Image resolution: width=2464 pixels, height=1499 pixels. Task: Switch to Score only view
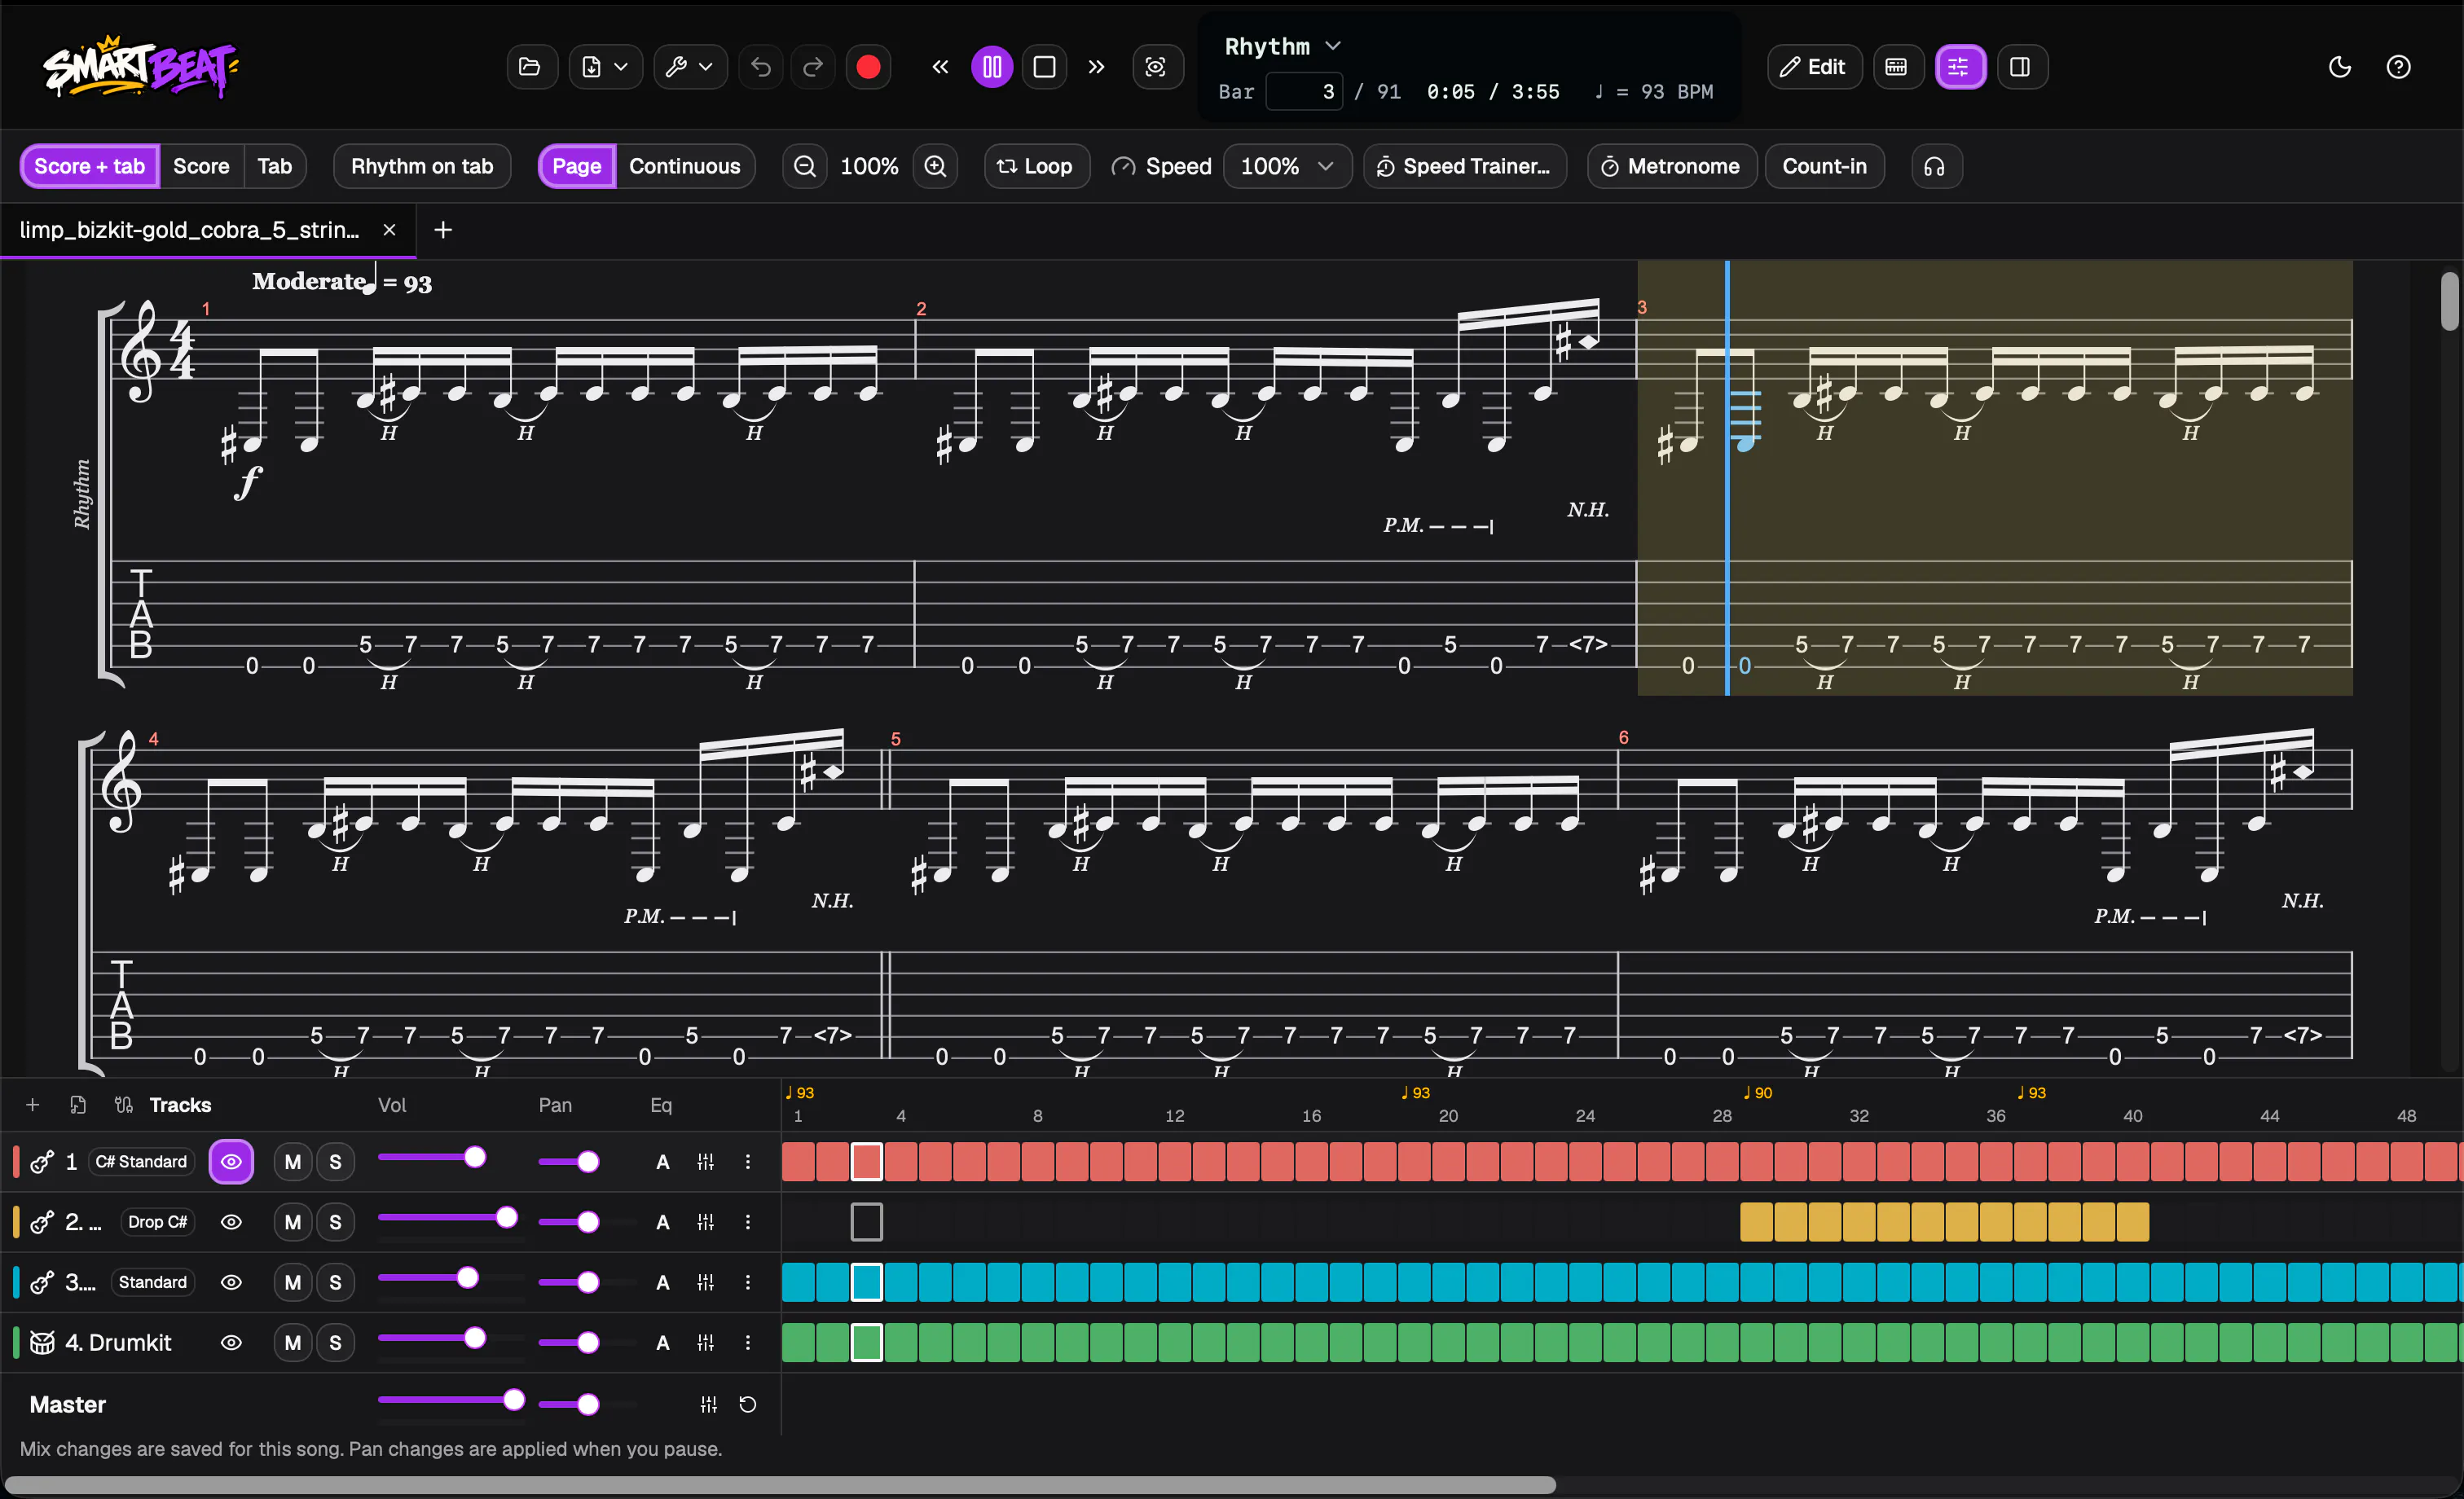coord(201,166)
